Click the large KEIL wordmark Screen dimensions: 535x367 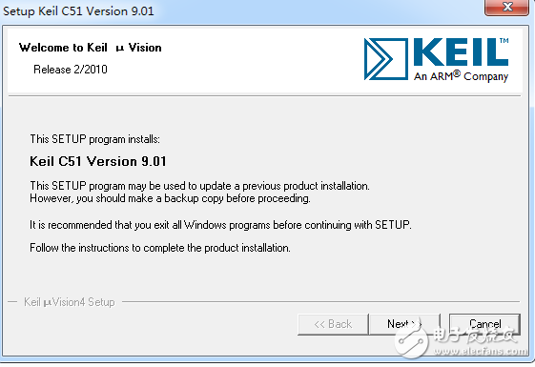(461, 51)
